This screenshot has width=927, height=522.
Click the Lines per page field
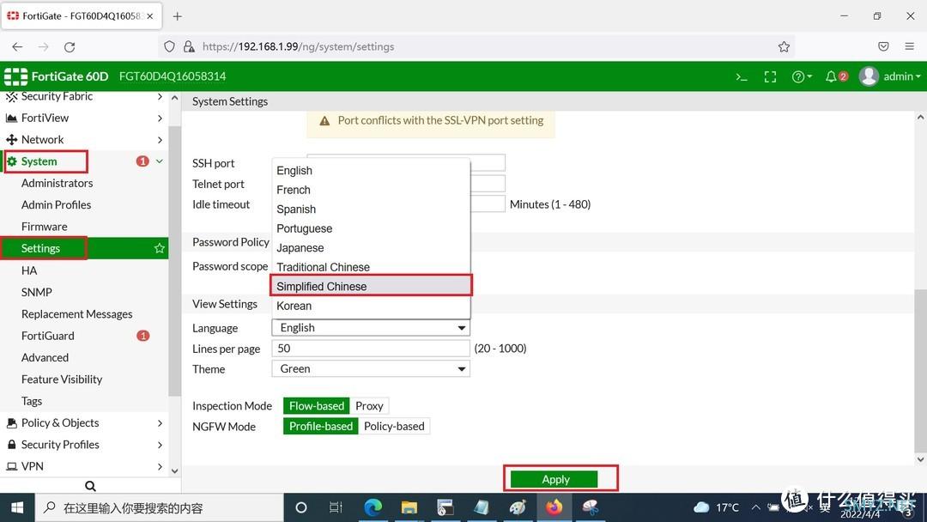point(371,349)
